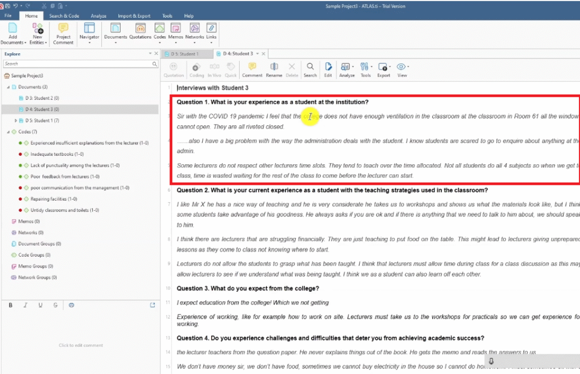Switch to the D 5: Student 1 document tab

click(x=185, y=54)
